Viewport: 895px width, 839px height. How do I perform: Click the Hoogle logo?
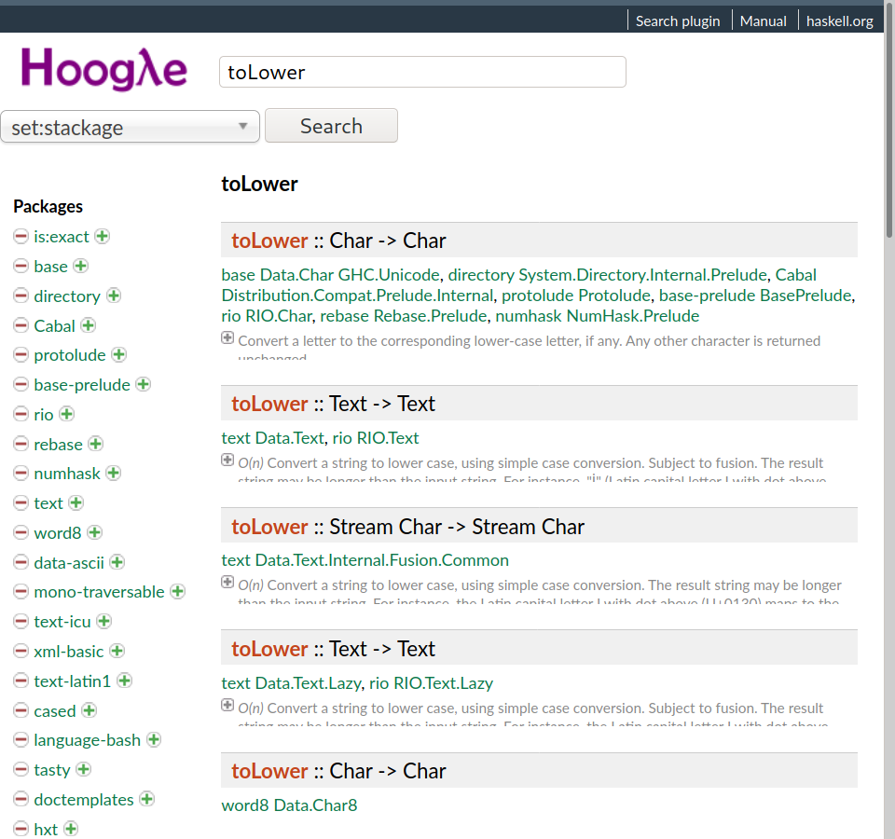pyautogui.click(x=103, y=69)
